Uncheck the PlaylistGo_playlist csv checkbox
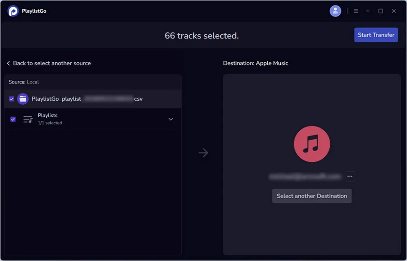 click(x=11, y=99)
